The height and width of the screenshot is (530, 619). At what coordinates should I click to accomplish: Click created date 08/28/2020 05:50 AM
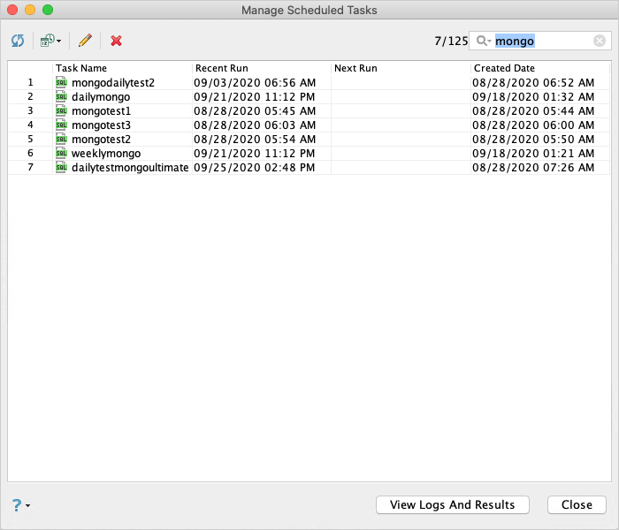533,140
